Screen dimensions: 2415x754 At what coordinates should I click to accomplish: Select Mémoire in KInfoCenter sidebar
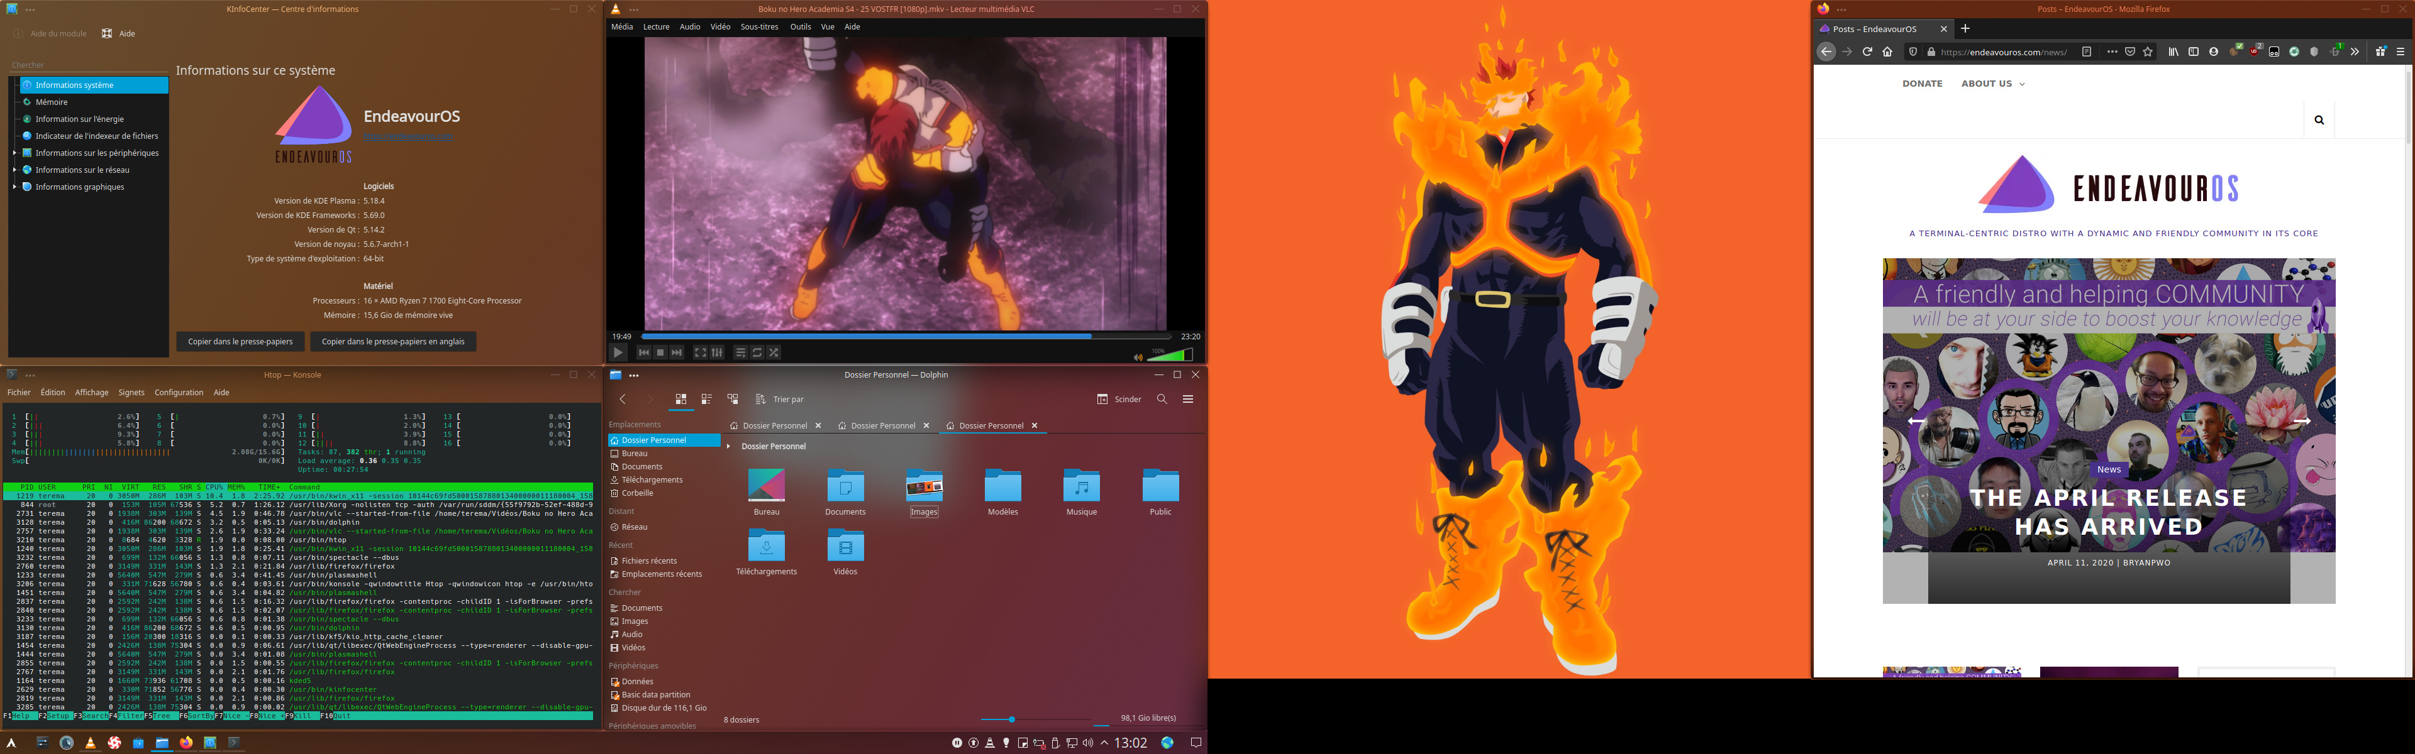pyautogui.click(x=52, y=102)
